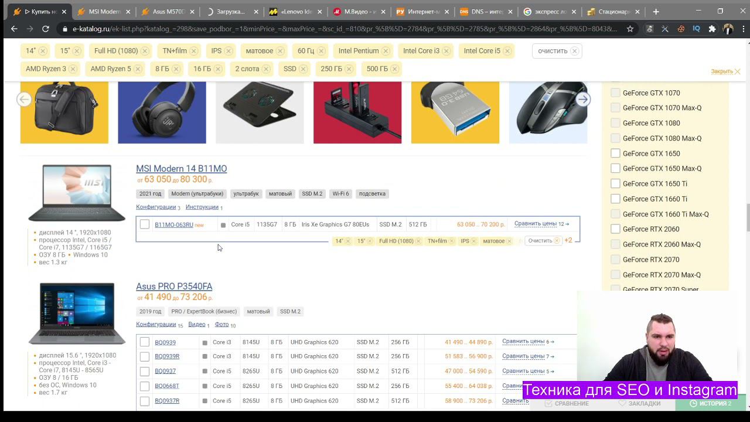Remove the Full HD (1080) filter chip
Image resolution: width=750 pixels, height=422 pixels.
pyautogui.click(x=145, y=51)
